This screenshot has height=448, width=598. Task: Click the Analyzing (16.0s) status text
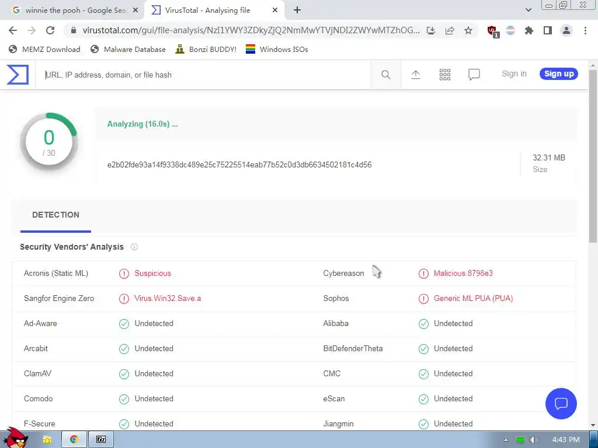click(x=142, y=124)
